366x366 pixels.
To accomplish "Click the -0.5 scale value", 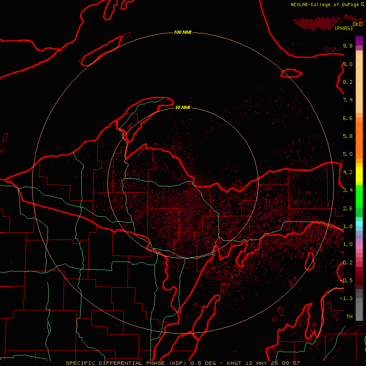I will pos(346,281).
